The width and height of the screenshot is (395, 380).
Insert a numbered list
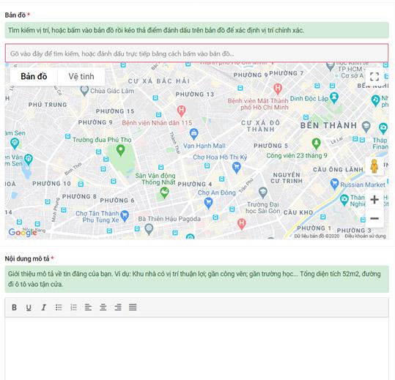point(73,307)
